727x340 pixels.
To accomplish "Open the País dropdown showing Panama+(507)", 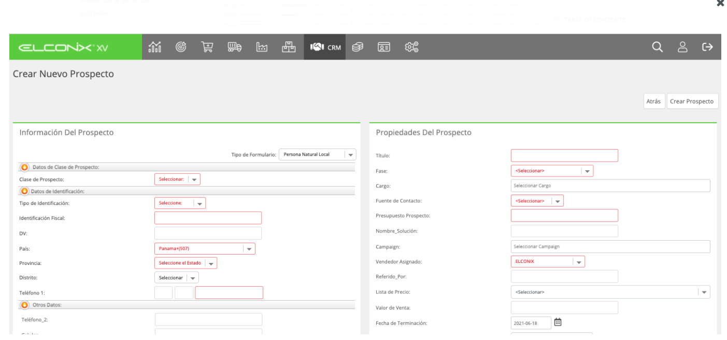I will [205, 248].
